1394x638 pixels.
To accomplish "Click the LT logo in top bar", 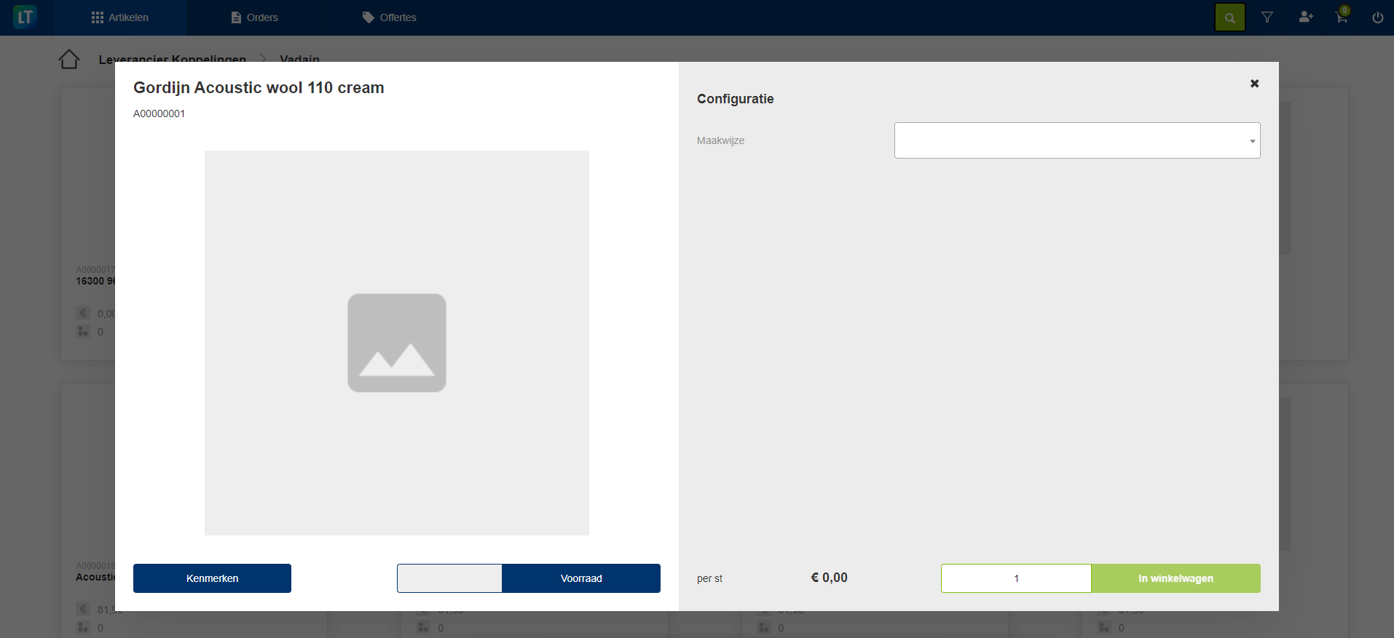I will (25, 17).
